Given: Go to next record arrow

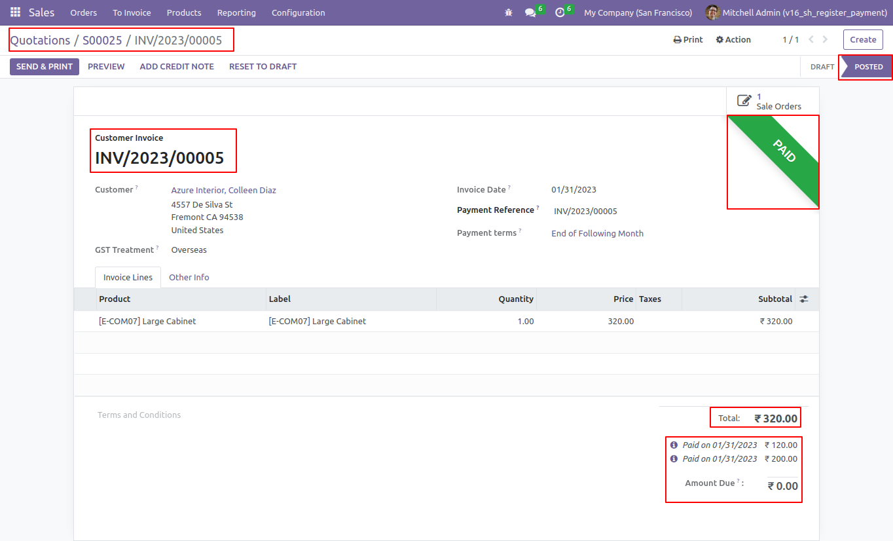Looking at the screenshot, I should (825, 39).
